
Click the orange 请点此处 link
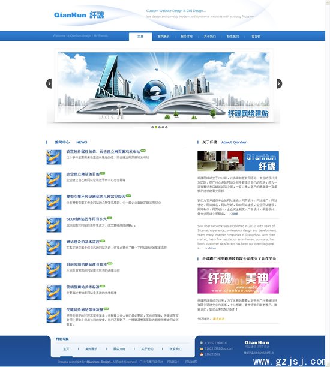(x=218, y=319)
